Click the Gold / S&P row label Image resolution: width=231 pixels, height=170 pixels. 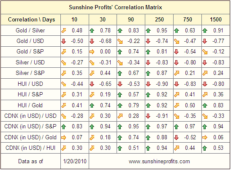pyautogui.click(x=30, y=52)
